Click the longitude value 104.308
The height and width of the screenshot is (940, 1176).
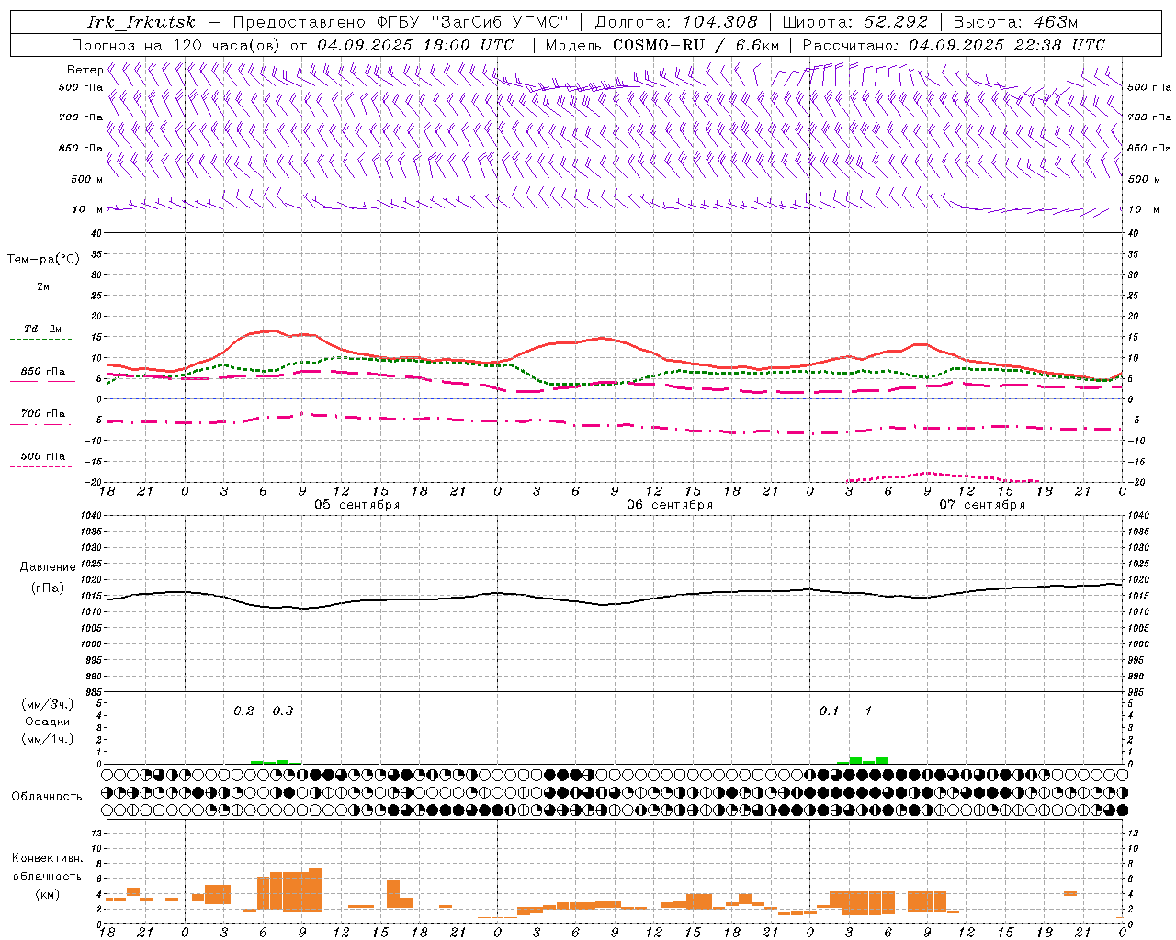[720, 22]
